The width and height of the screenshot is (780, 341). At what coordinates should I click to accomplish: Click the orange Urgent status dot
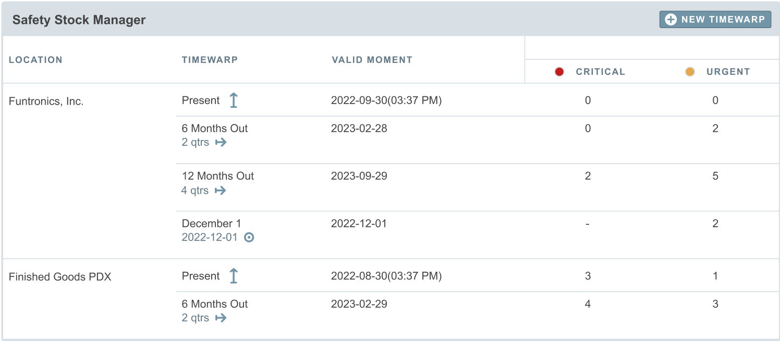click(690, 72)
